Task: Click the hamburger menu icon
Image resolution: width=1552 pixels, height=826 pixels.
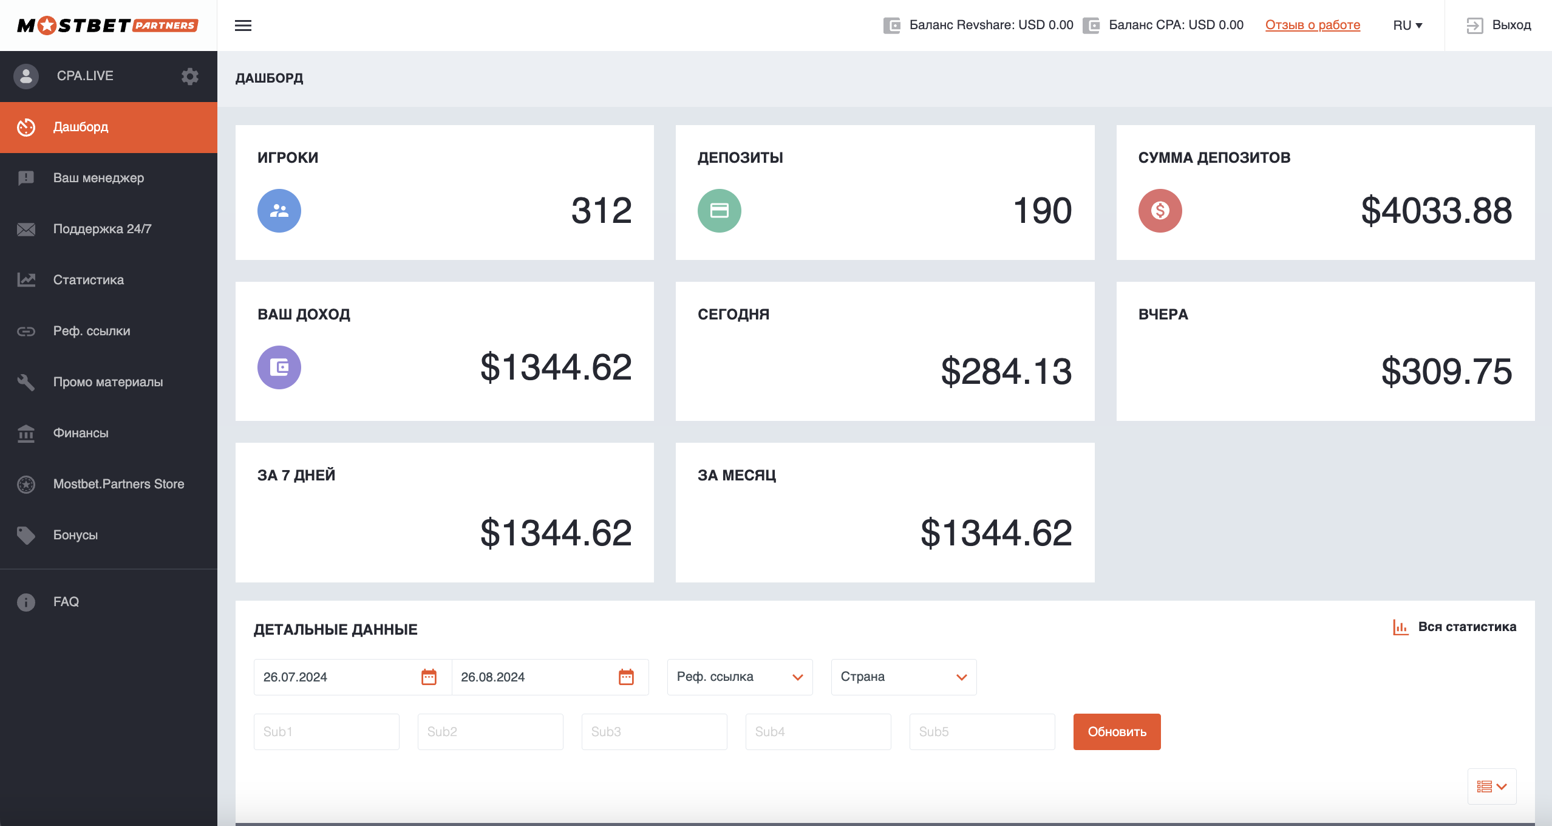Action: tap(243, 26)
